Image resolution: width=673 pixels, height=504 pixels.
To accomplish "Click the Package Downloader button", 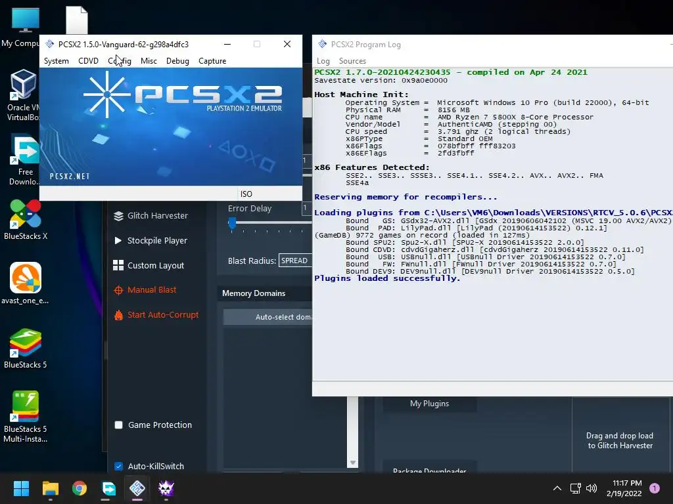I will tap(429, 468).
